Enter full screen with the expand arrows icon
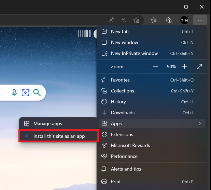211x190 pixels. pyautogui.click(x=199, y=67)
